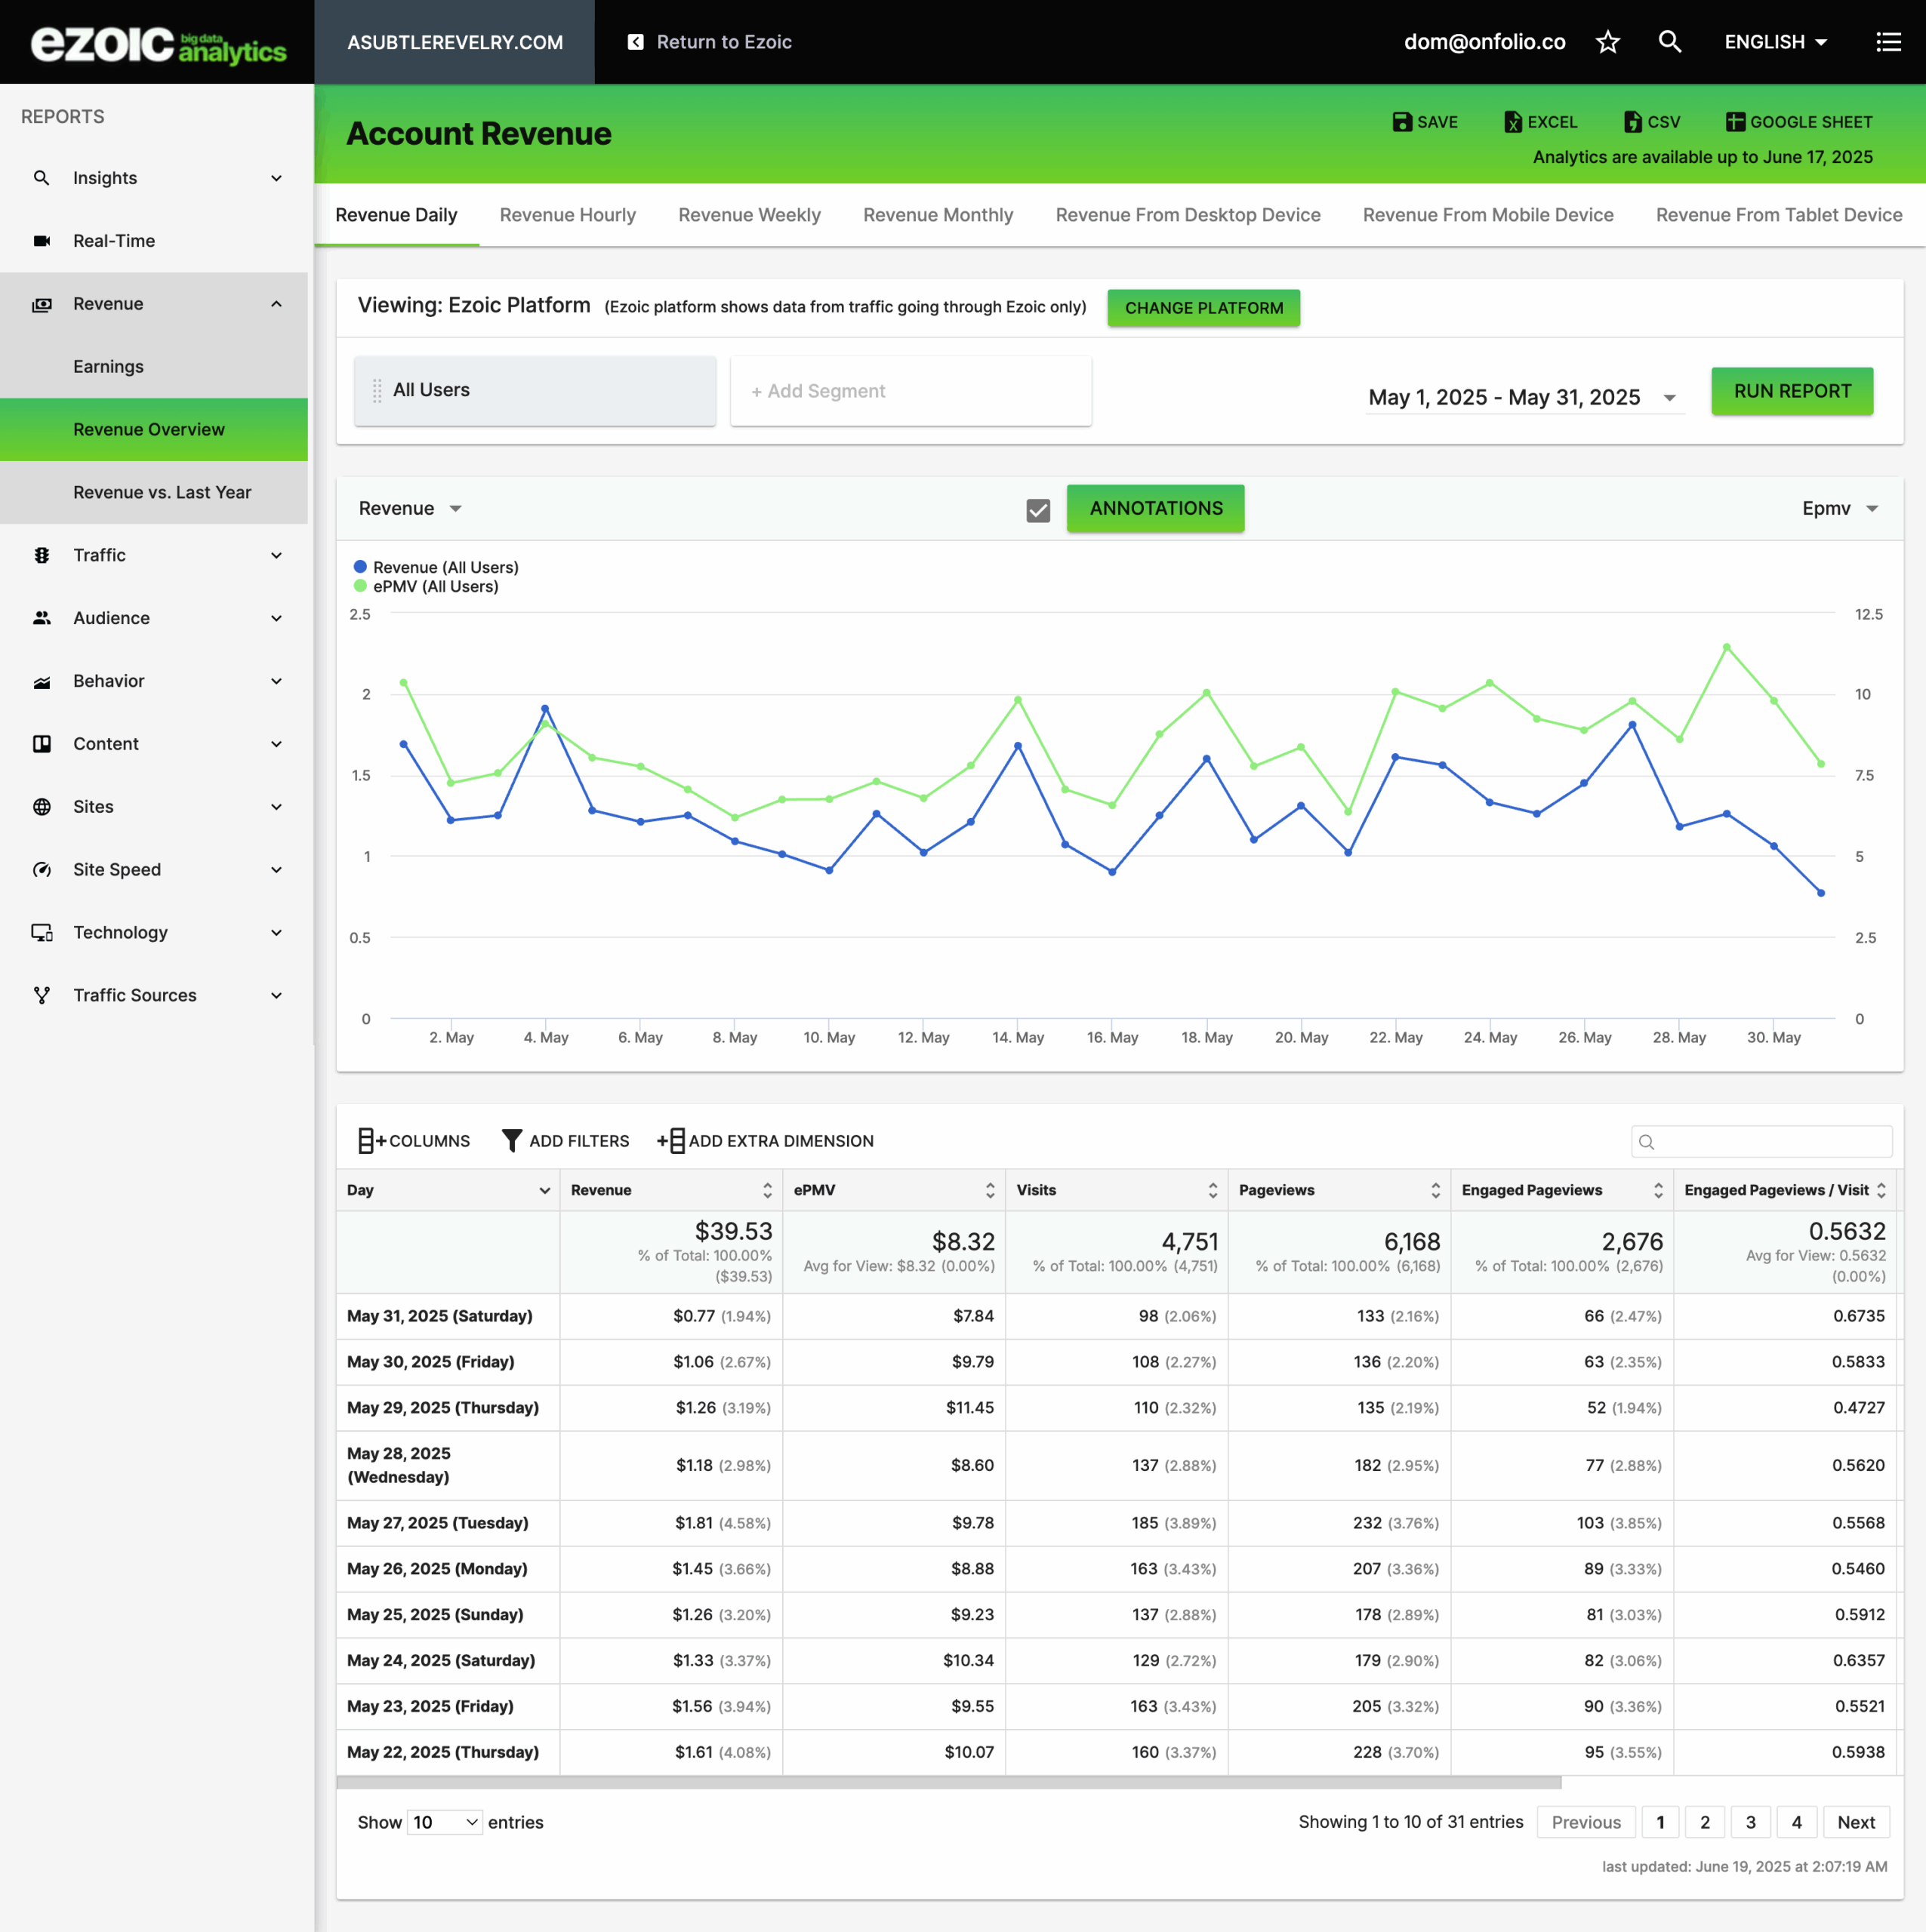Click the Add Extra Dimension icon
This screenshot has width=1926, height=1932.
point(671,1141)
